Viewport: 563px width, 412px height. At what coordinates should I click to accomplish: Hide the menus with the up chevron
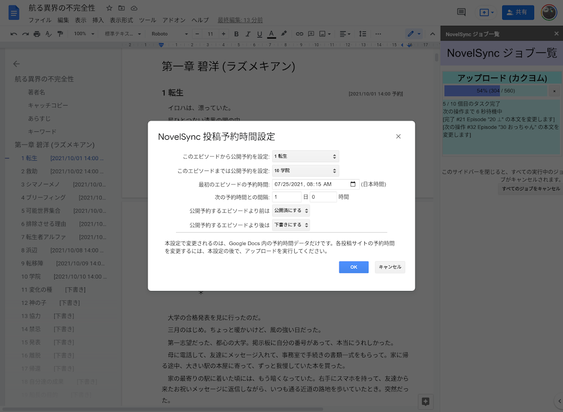(x=432, y=34)
